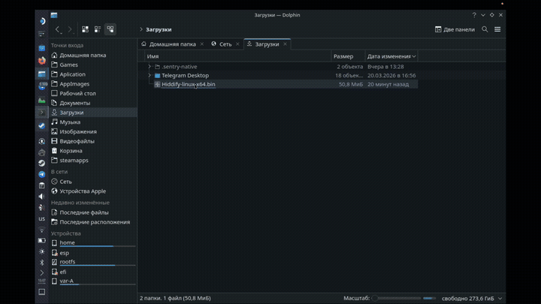Open the Wi-Fi network tray icon
The height and width of the screenshot is (304, 541).
(x=42, y=230)
